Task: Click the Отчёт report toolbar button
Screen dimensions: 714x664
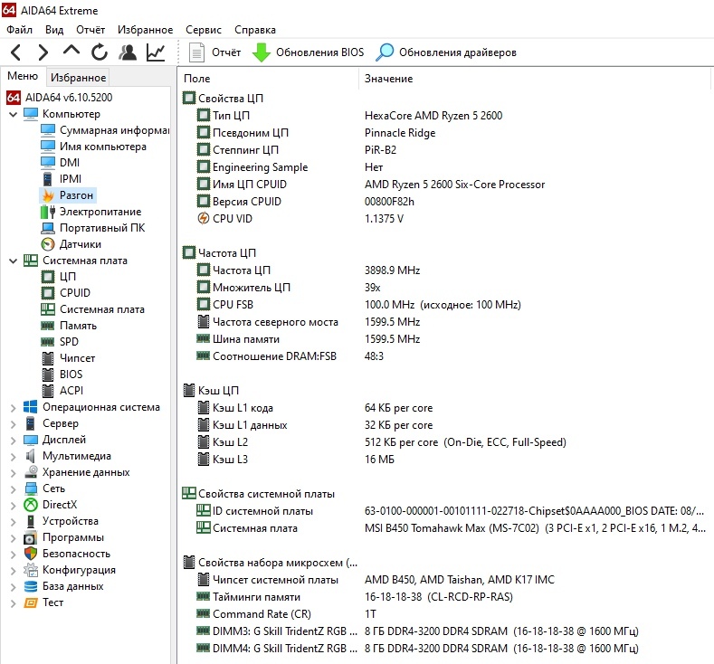Action: tap(214, 52)
